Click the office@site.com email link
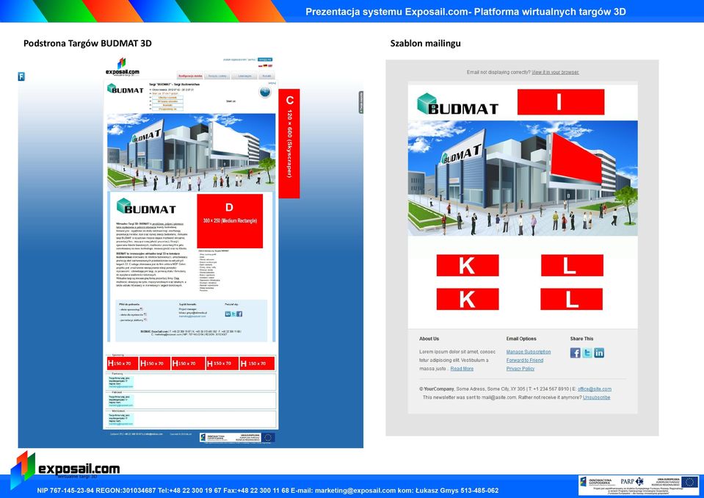The image size is (704, 498). pyautogui.click(x=595, y=389)
